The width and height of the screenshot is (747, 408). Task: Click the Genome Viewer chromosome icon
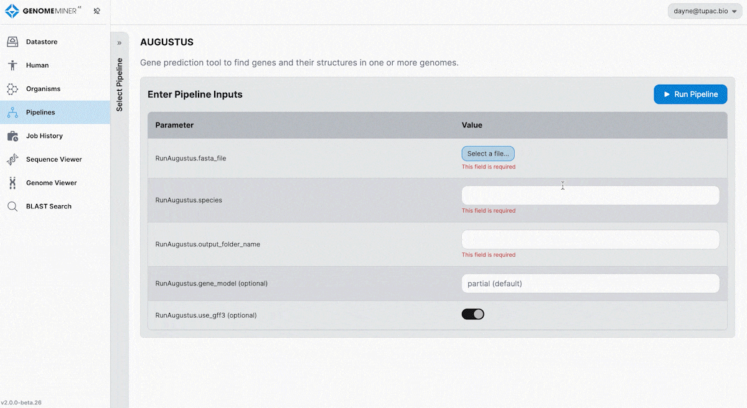click(x=12, y=183)
